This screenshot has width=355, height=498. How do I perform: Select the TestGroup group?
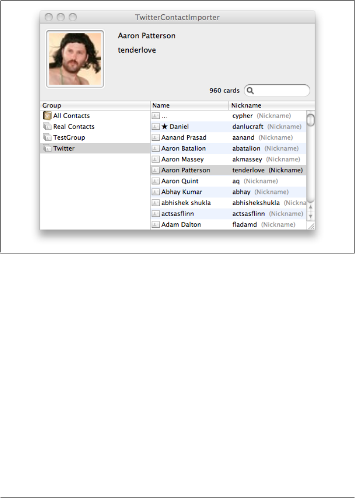[x=95, y=137]
